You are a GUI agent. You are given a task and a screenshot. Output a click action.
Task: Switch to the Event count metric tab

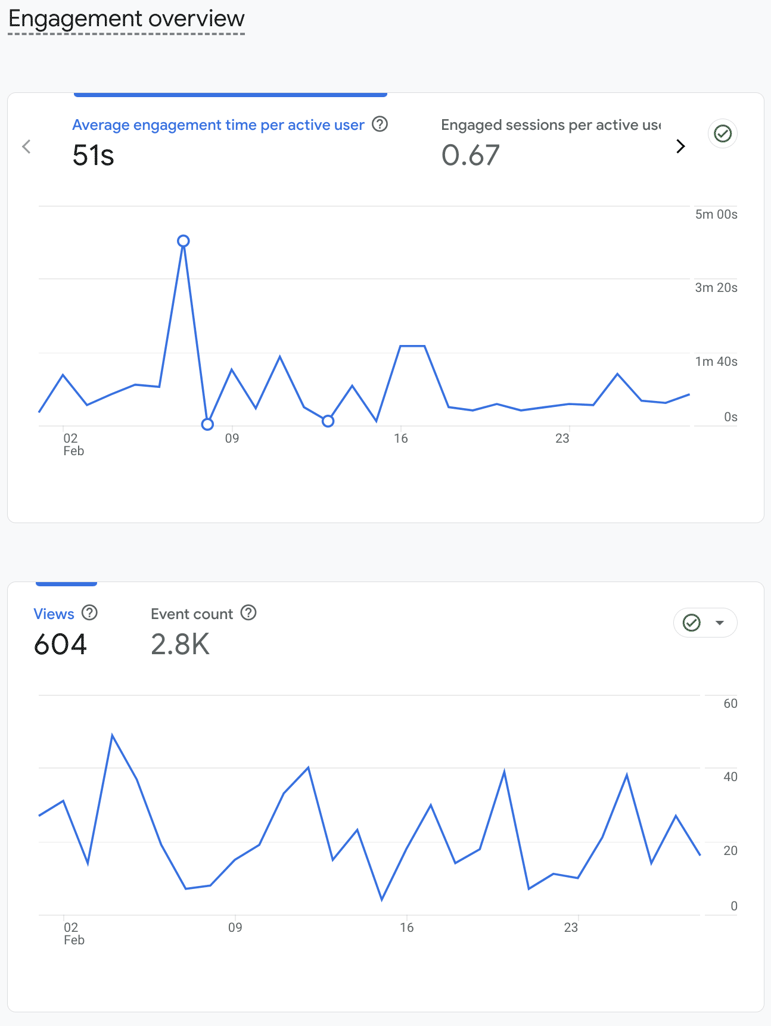coord(191,614)
